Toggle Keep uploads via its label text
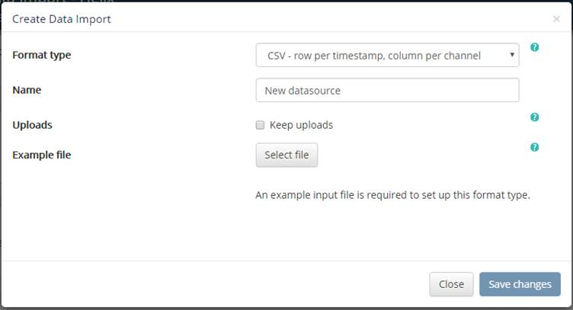This screenshot has width=573, height=310. [x=301, y=125]
